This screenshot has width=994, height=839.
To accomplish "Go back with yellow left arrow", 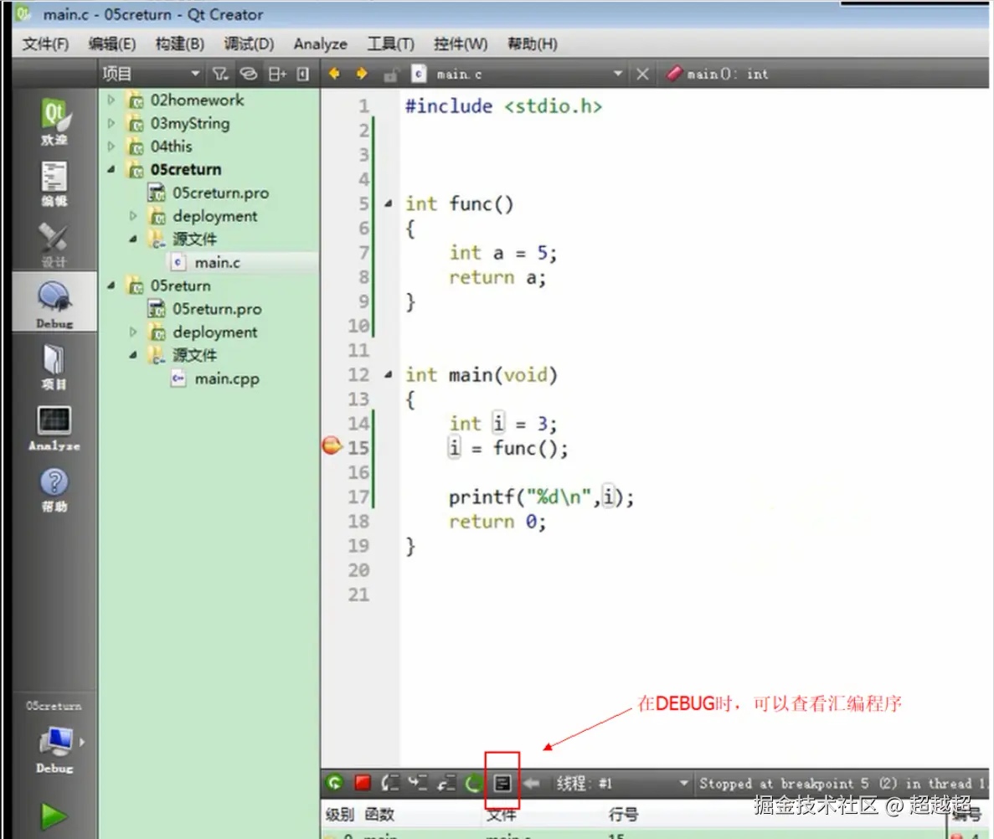I will pos(334,75).
